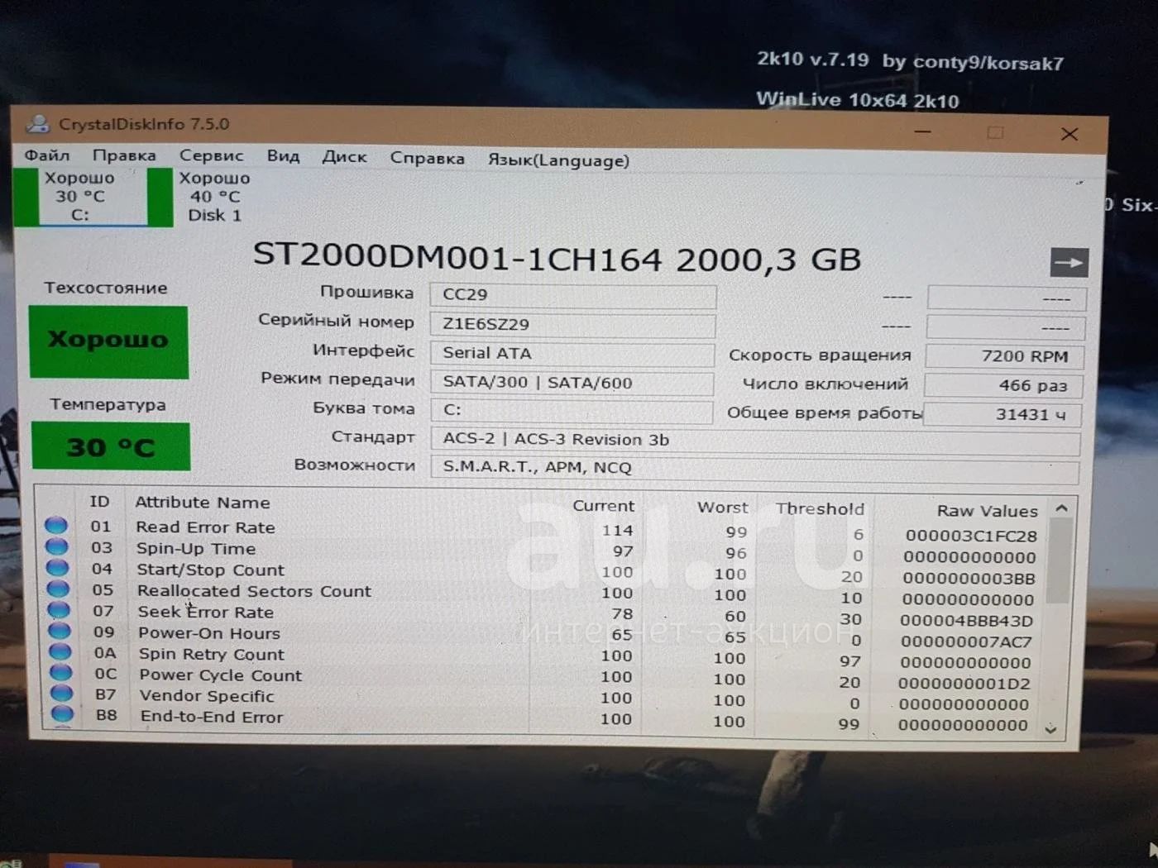Click raw value 000004BBB43D

pos(967,621)
